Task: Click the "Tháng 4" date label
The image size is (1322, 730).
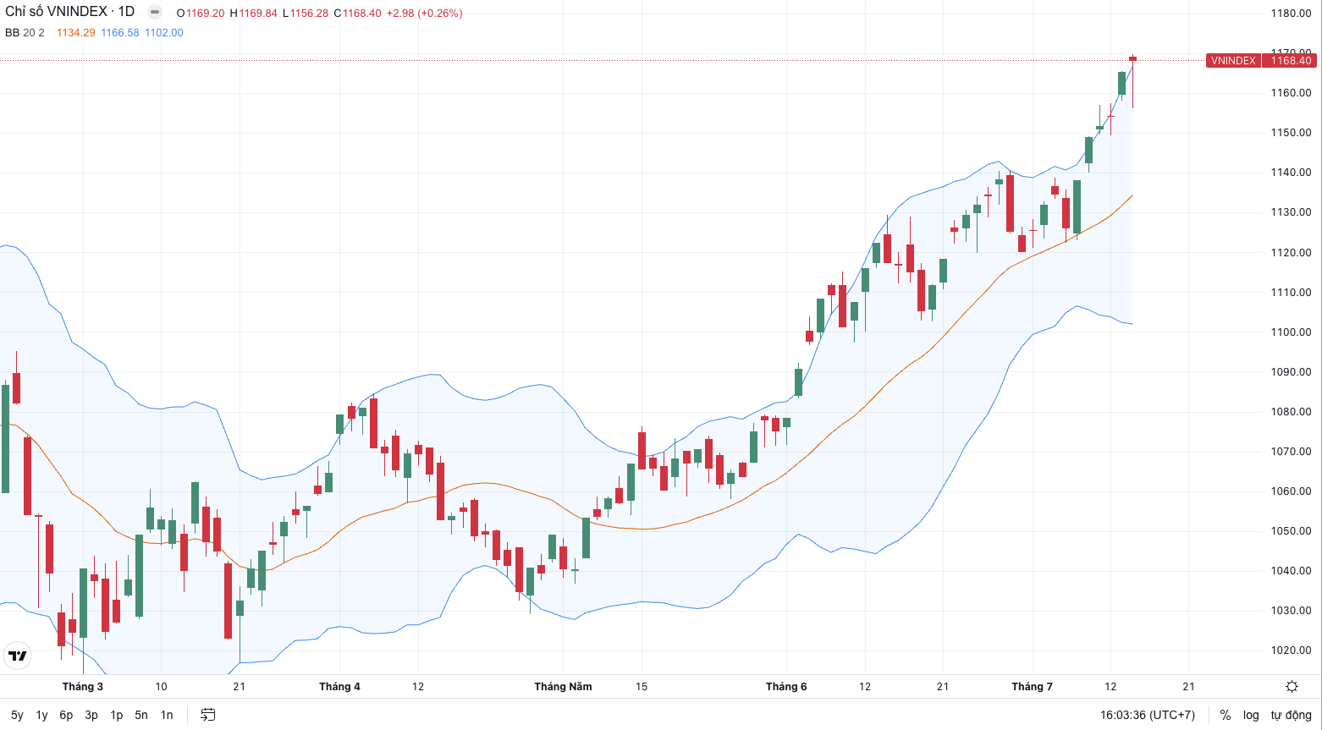Action: click(339, 687)
